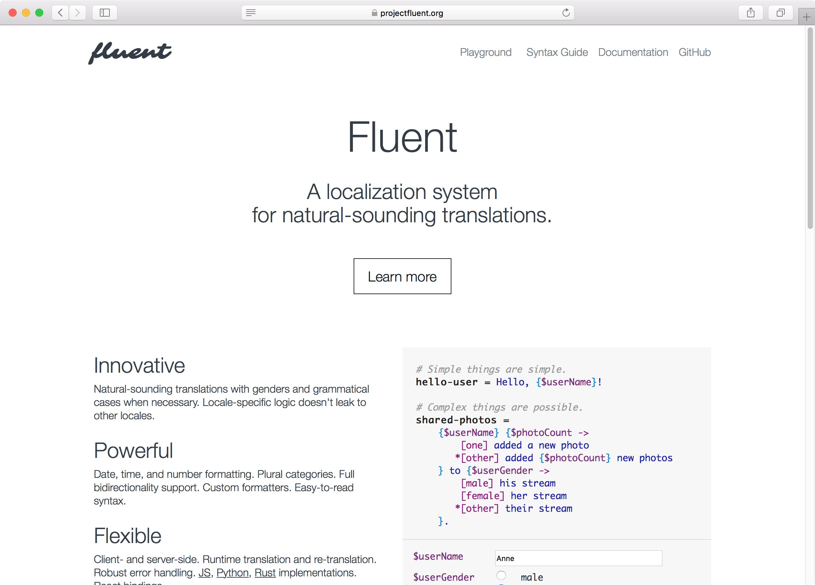Open the Share menu icon
The height and width of the screenshot is (585, 815).
[x=751, y=13]
